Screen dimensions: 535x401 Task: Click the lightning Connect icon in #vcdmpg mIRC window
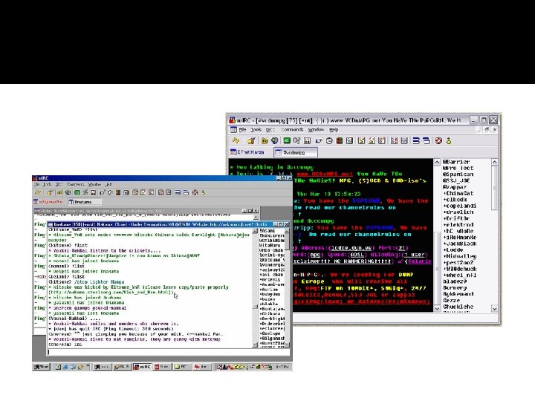tap(236, 140)
